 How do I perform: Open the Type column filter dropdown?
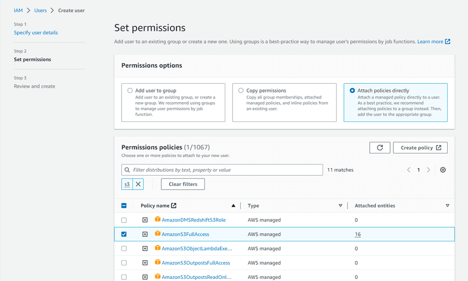[340, 206]
